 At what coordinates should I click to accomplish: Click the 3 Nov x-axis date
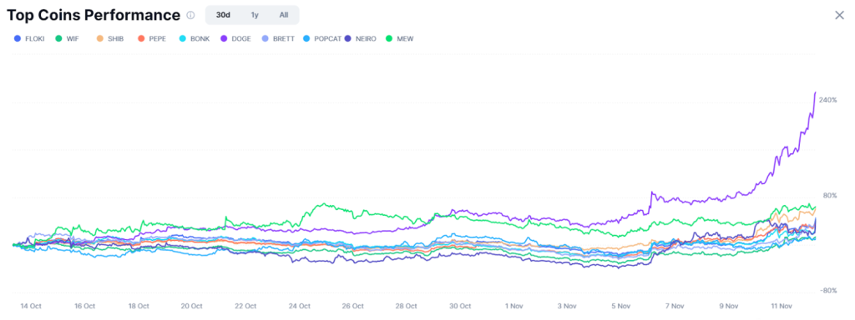(568, 306)
